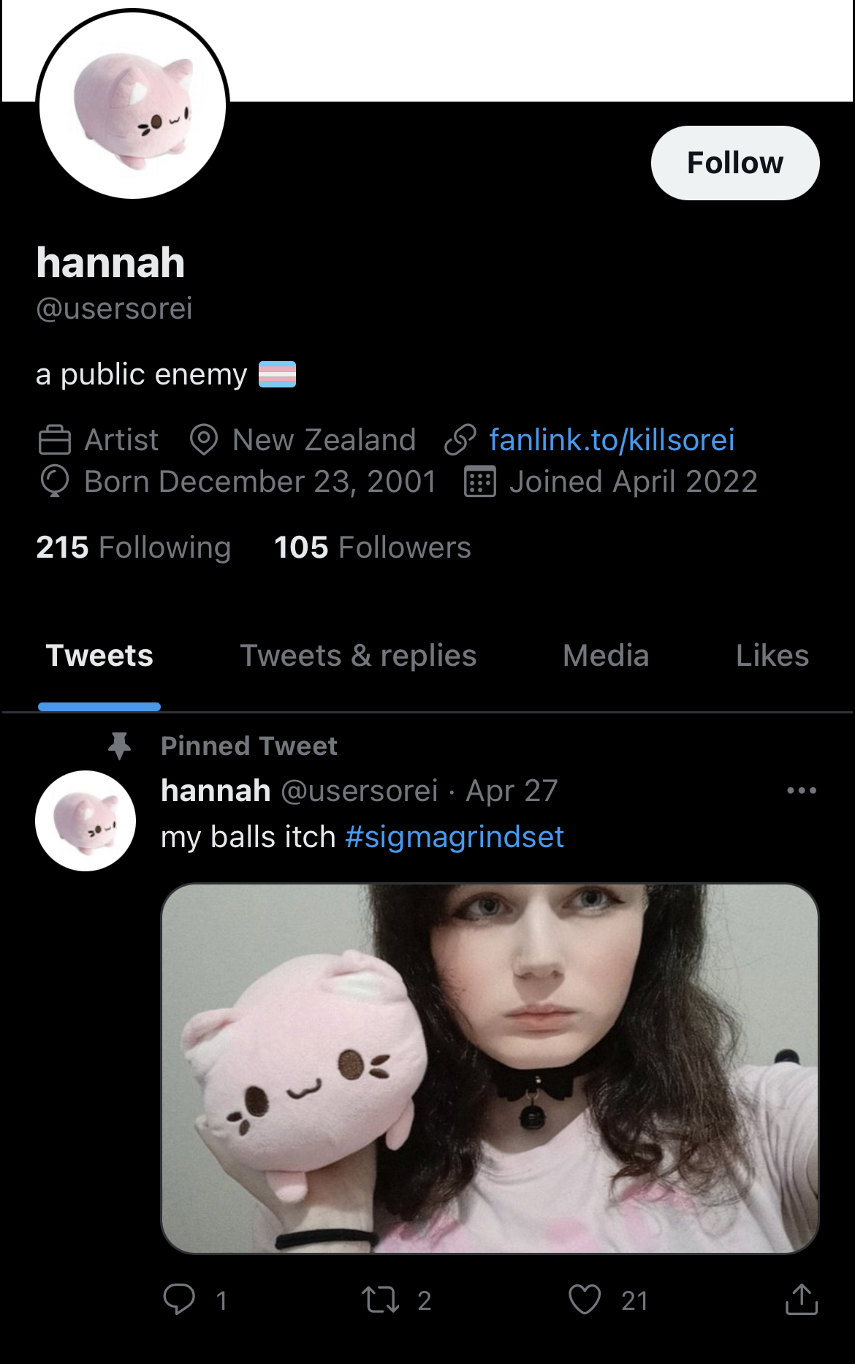The image size is (855, 1364).
Task: Click the link chain icon near fanlink
Action: coord(460,439)
